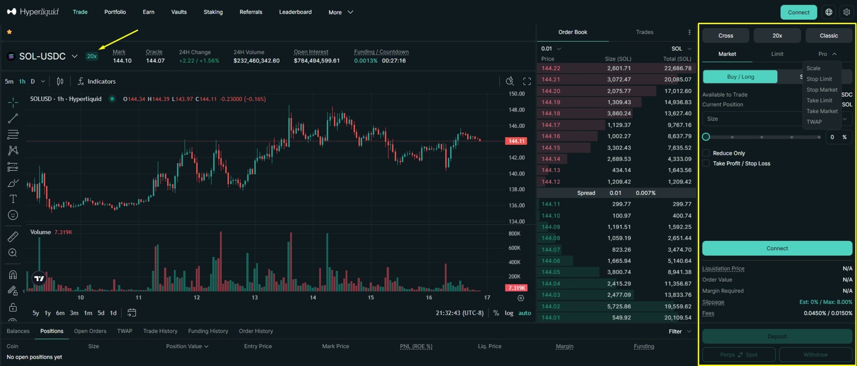Open the chart candle style icon
Screen dimensions: 857x366
pyautogui.click(x=60, y=81)
